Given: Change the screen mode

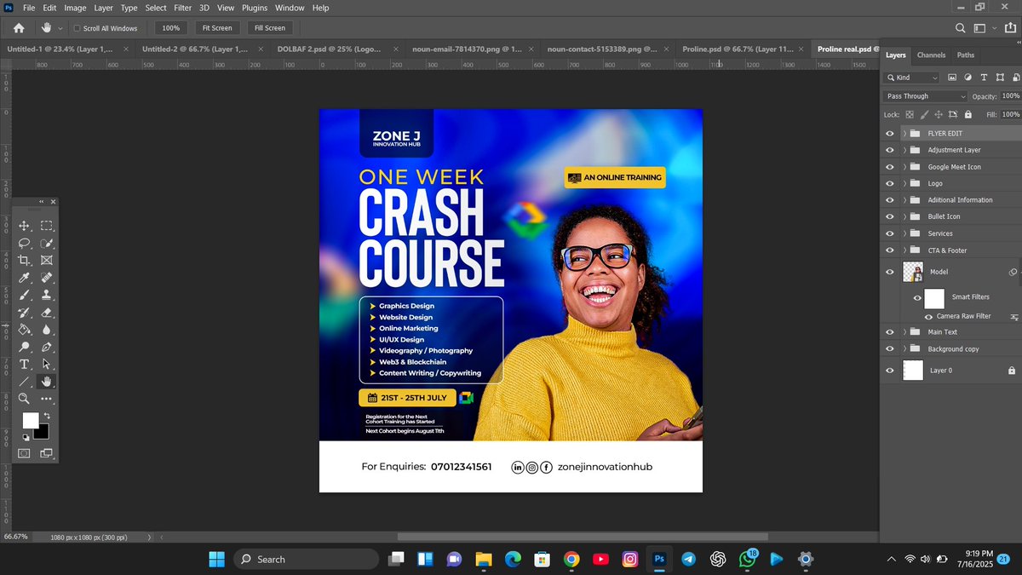Looking at the screenshot, I should coord(47,453).
